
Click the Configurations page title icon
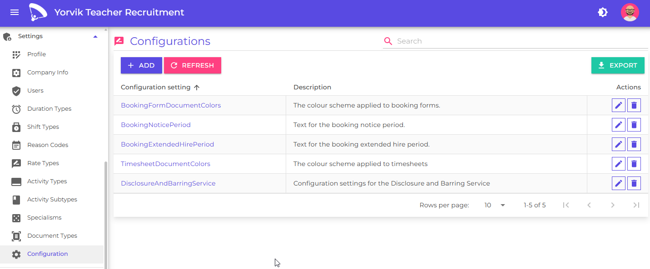(119, 41)
